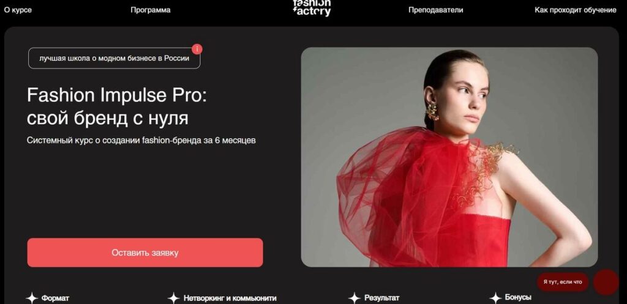Open the О курсе menu item
The width and height of the screenshot is (627, 304).
(x=18, y=10)
